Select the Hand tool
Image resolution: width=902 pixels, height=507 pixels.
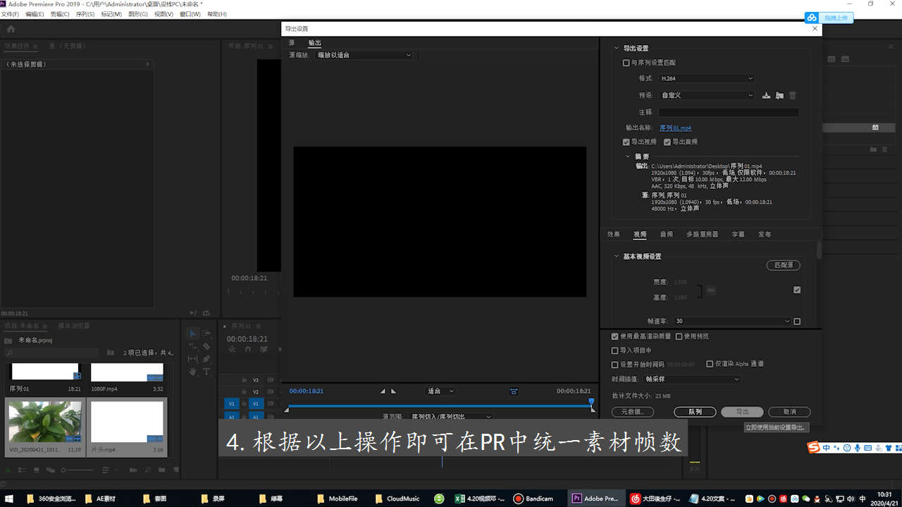[x=193, y=372]
